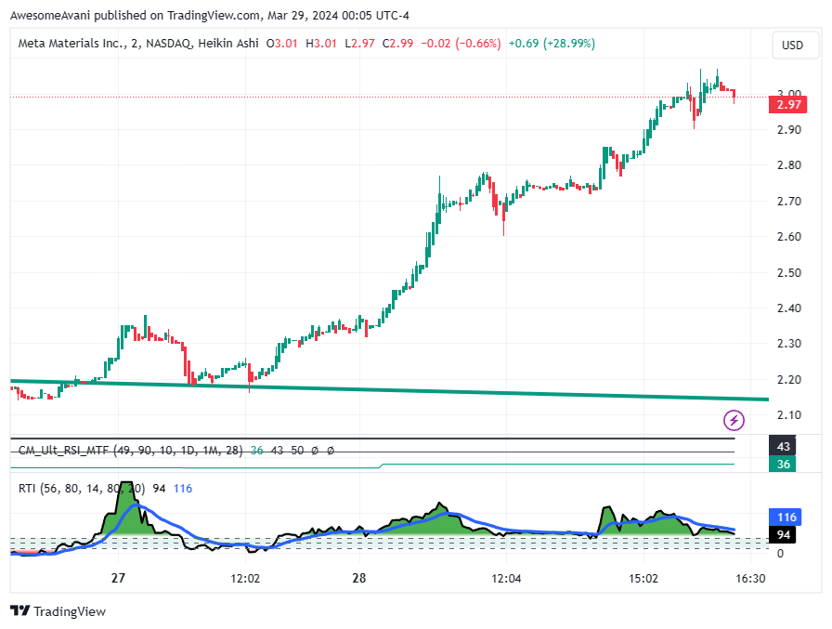The image size is (832, 629).
Task: Click the AwesomeAvani published header text
Action: (210, 16)
